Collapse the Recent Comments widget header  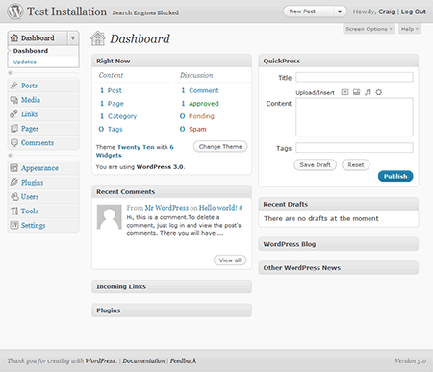pyautogui.click(x=171, y=191)
